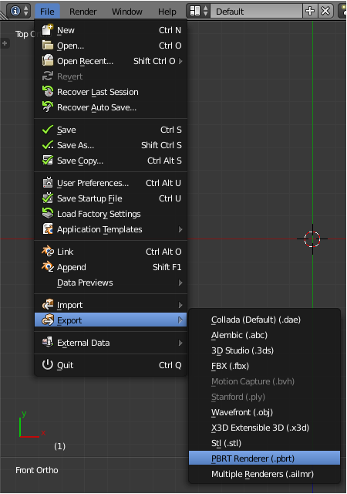
Task: Click the Load Factory Settings icon
Action: (48, 213)
